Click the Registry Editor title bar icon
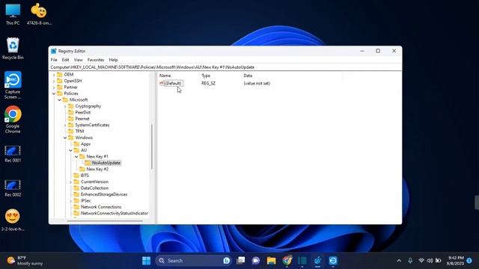 click(x=54, y=52)
